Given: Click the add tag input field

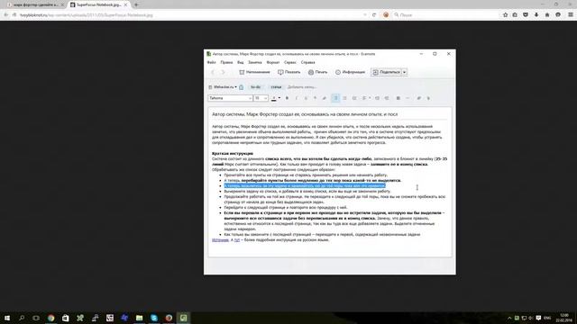Looking at the screenshot, I should click(302, 87).
